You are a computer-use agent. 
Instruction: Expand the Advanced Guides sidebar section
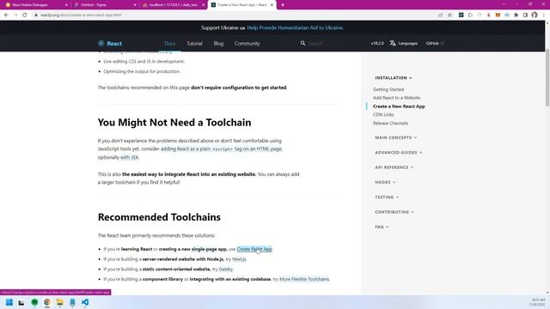[399, 153]
